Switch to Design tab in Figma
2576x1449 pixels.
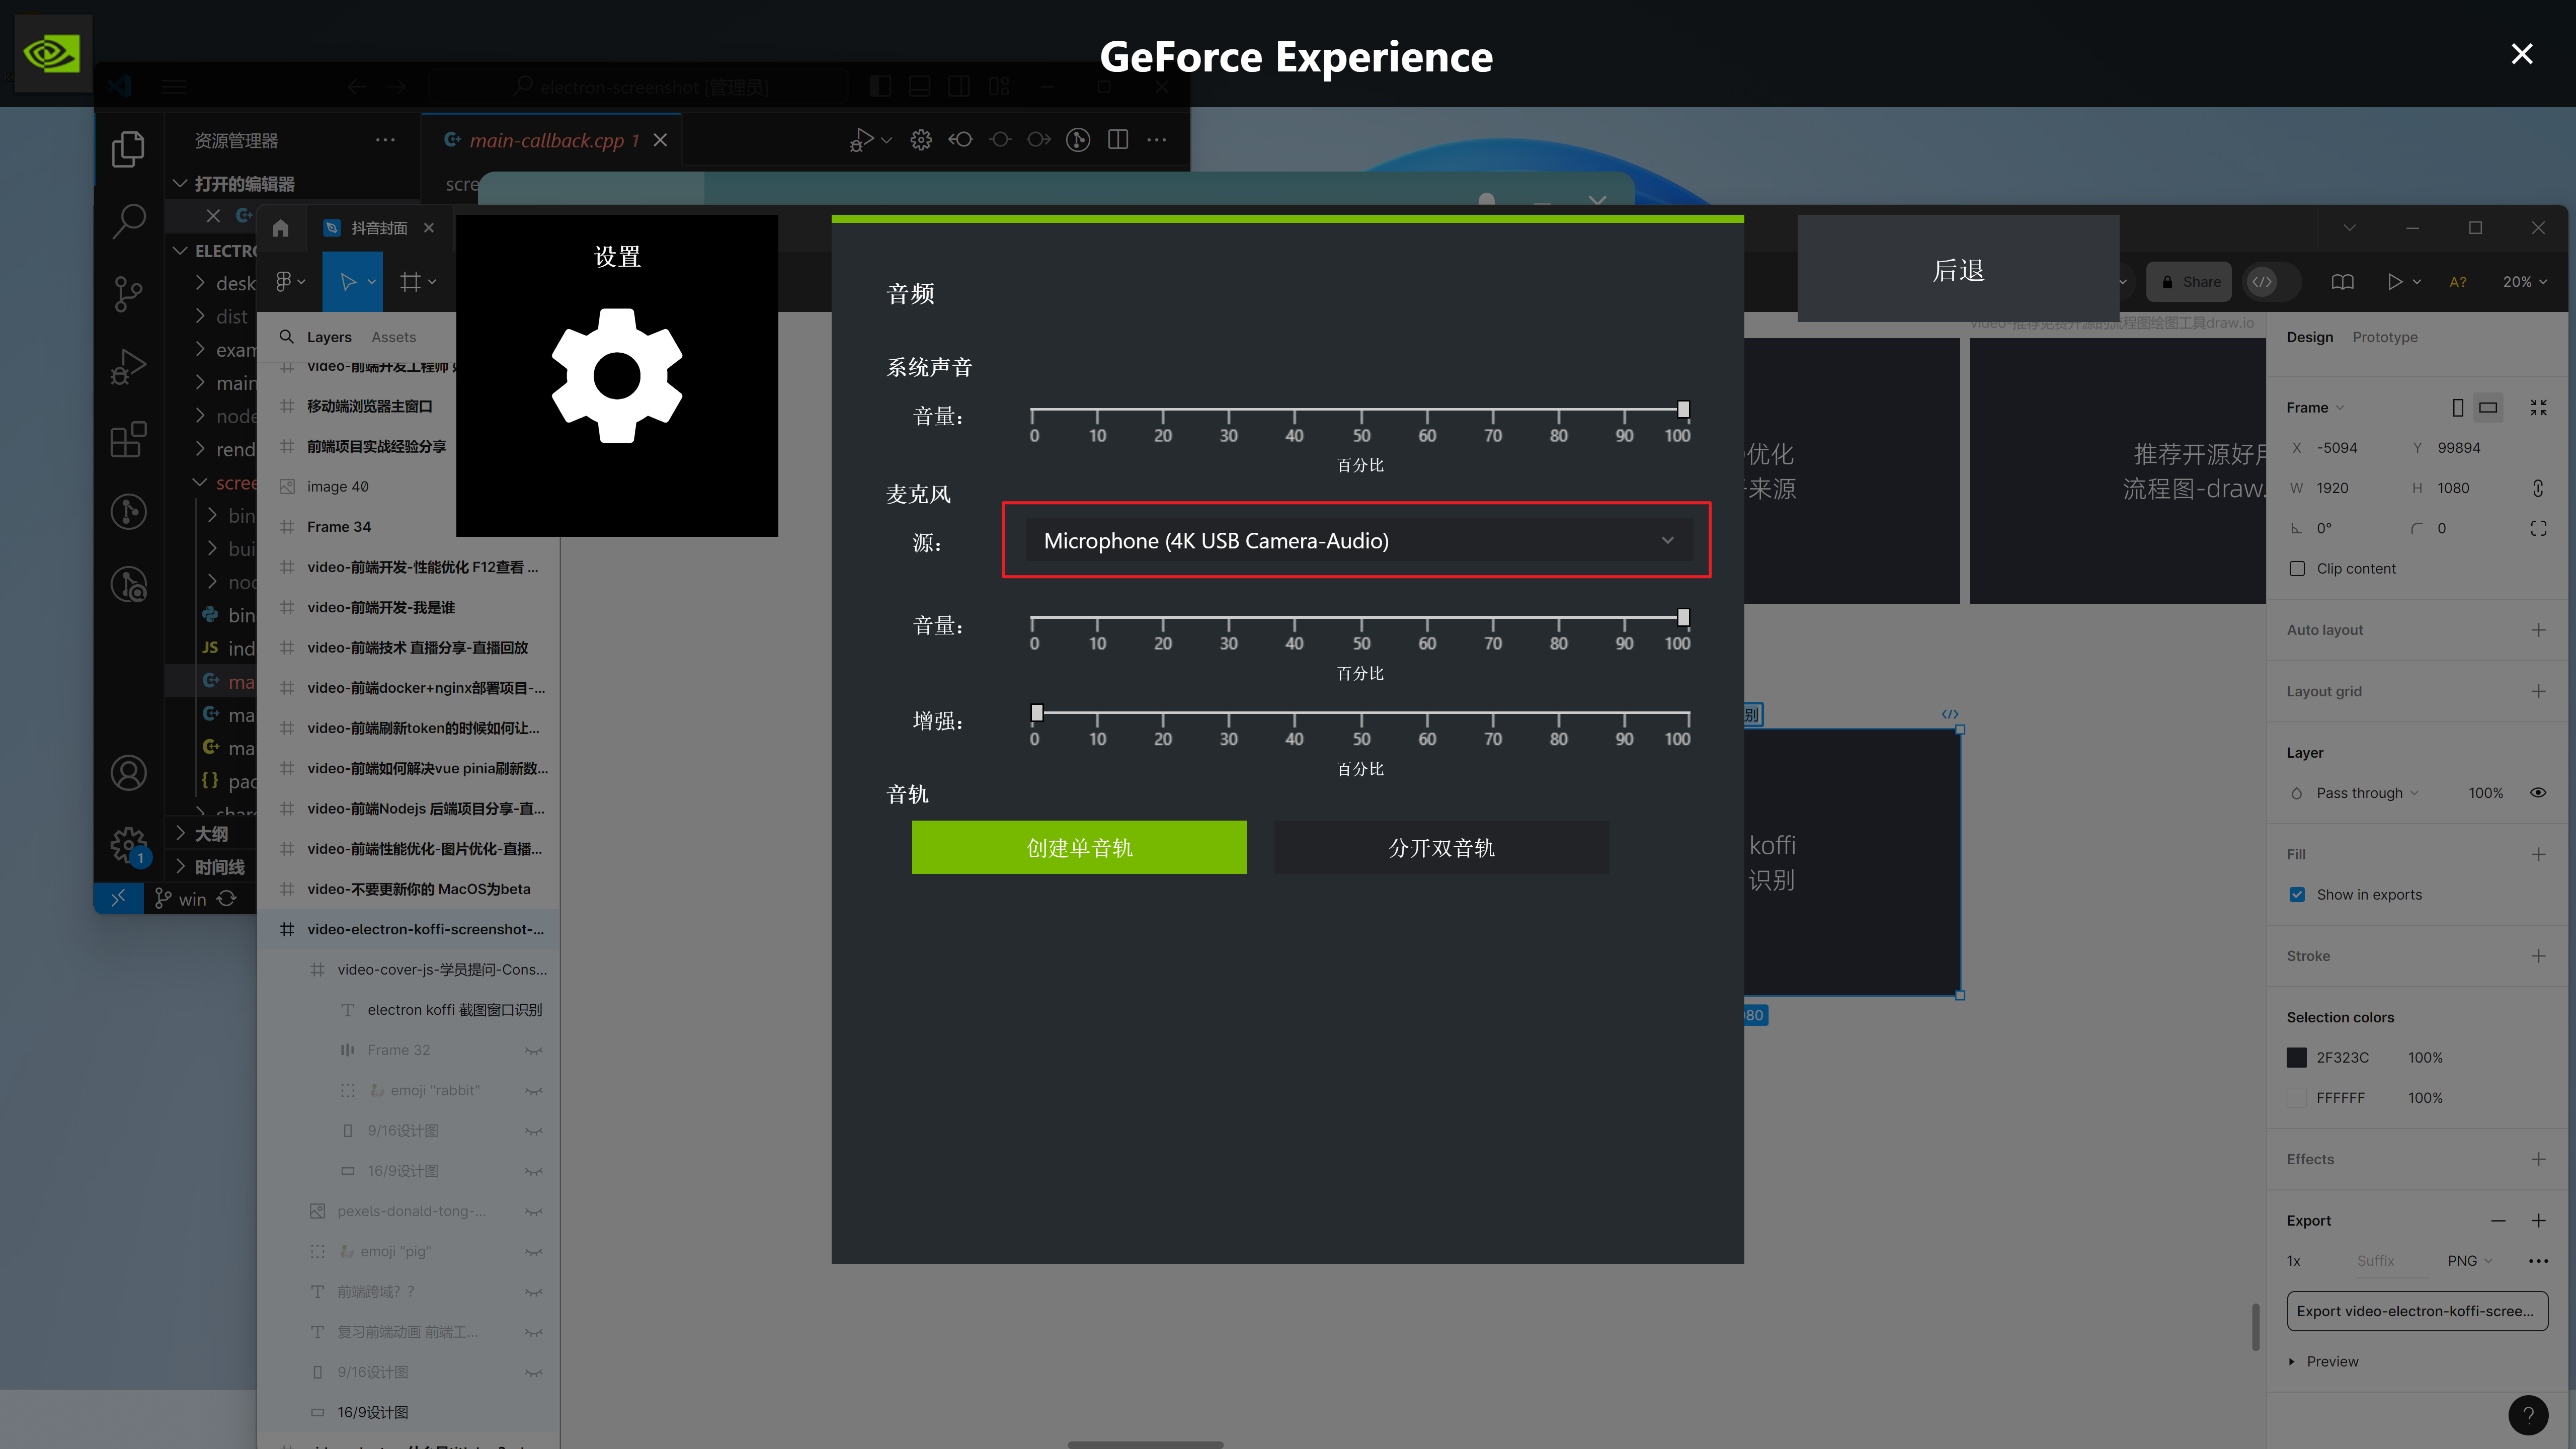pos(2310,337)
